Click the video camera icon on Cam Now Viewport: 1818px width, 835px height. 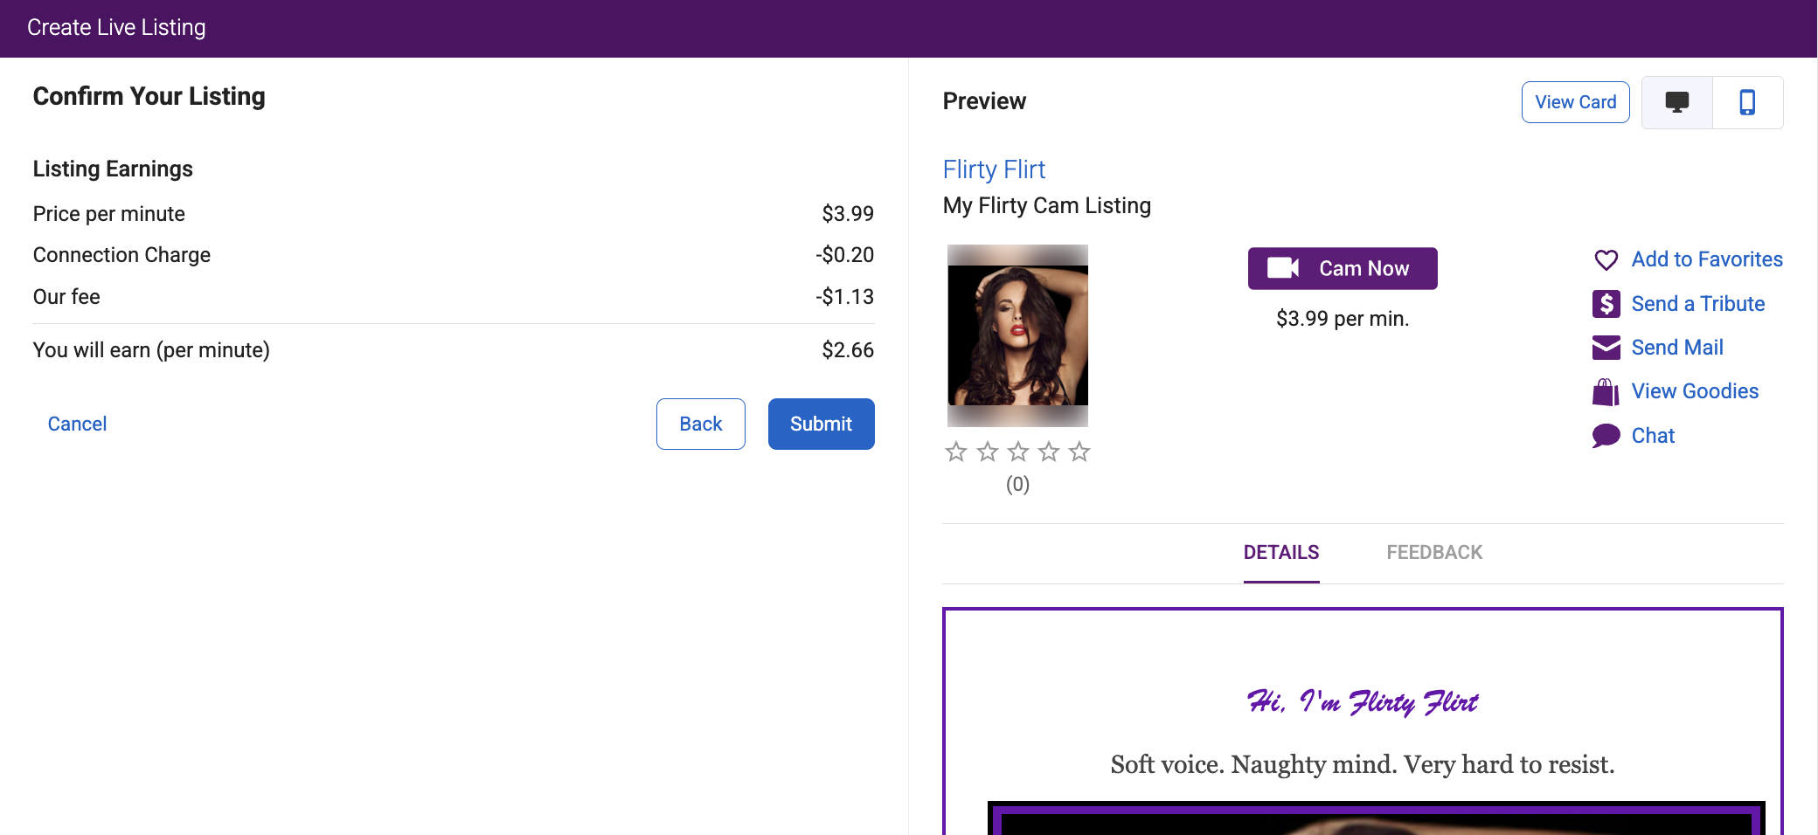(x=1283, y=268)
